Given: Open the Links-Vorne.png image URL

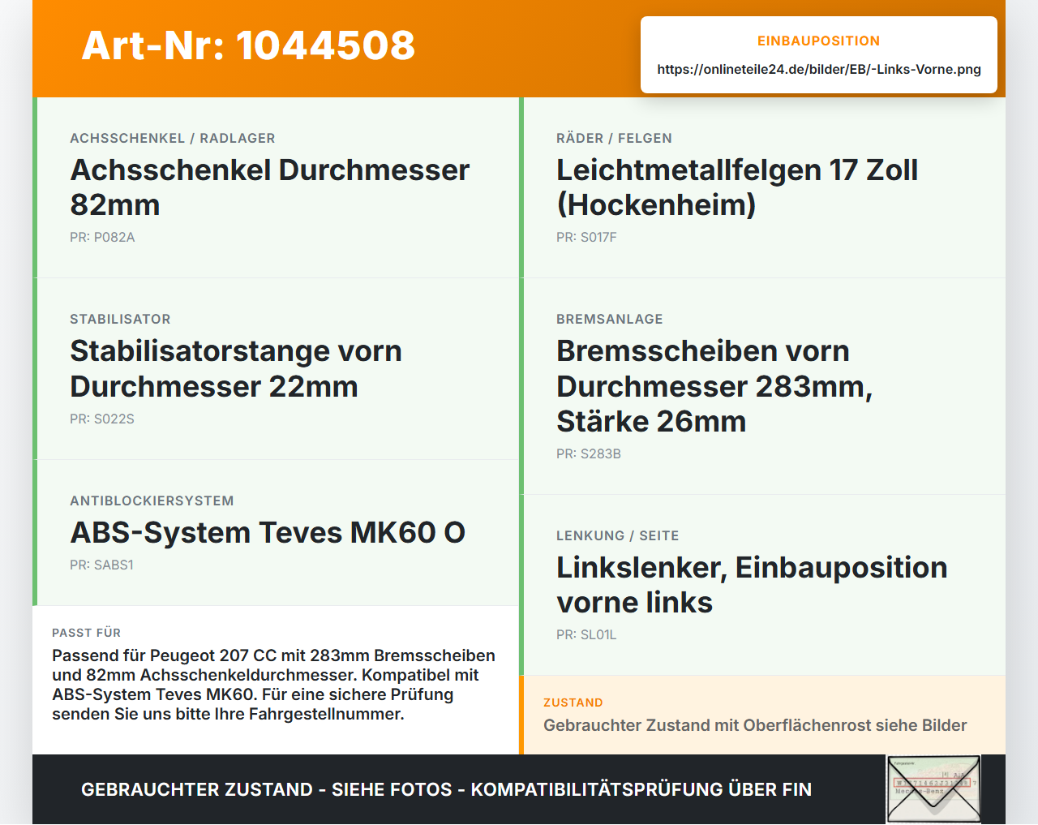Looking at the screenshot, I should point(819,69).
